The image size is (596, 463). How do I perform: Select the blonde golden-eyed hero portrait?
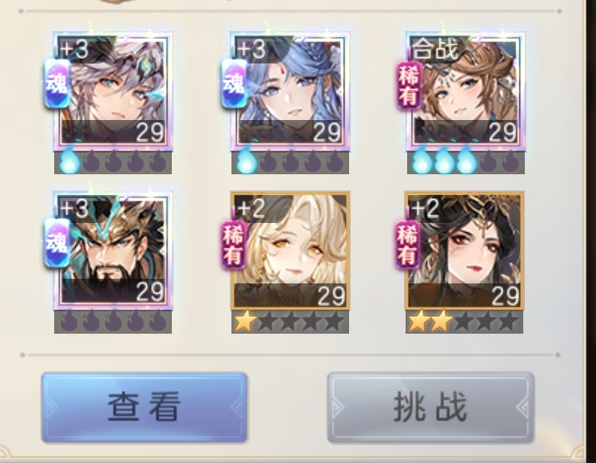[290, 252]
